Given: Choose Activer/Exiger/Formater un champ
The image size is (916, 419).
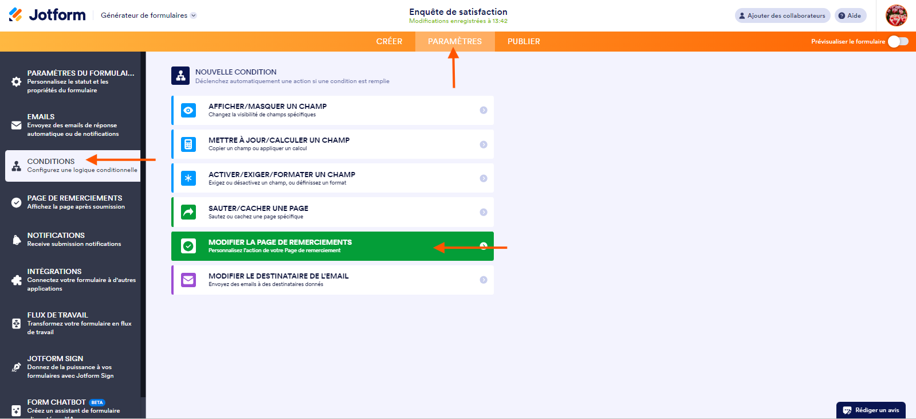Looking at the screenshot, I should coord(332,178).
